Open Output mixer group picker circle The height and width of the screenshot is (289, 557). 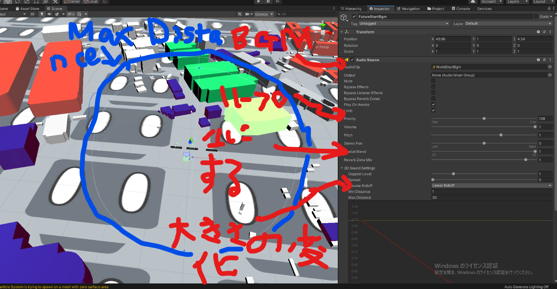pos(550,75)
